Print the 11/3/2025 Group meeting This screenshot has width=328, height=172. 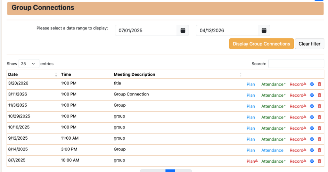tap(312, 106)
